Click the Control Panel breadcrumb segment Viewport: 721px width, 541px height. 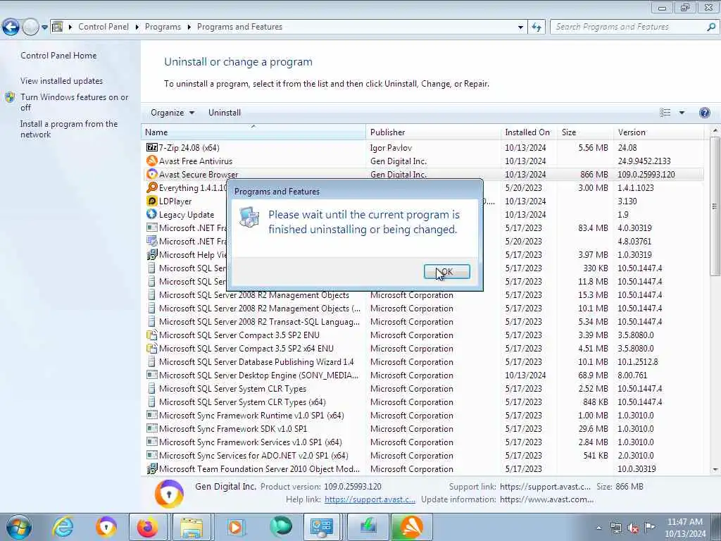pos(104,27)
